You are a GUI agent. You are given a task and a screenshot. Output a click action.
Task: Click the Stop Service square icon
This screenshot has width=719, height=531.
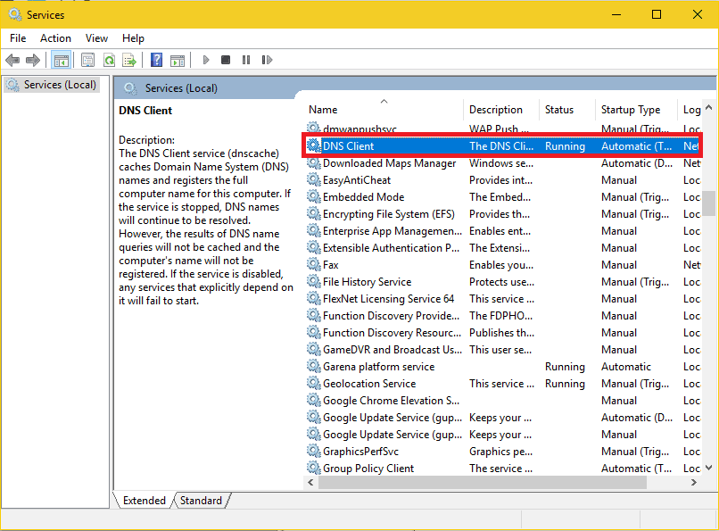click(x=226, y=60)
